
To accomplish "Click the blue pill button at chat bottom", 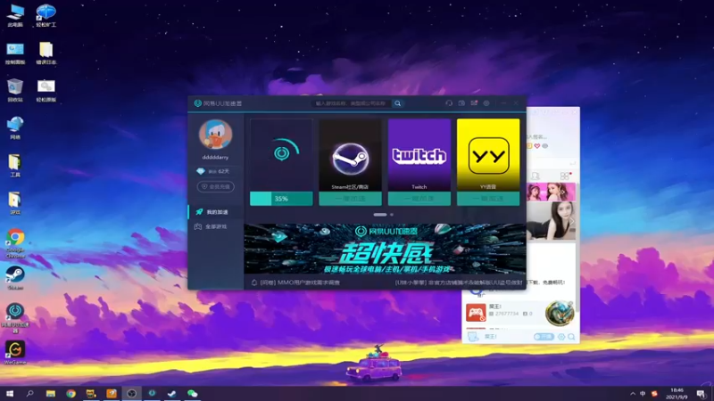I will pos(544,337).
